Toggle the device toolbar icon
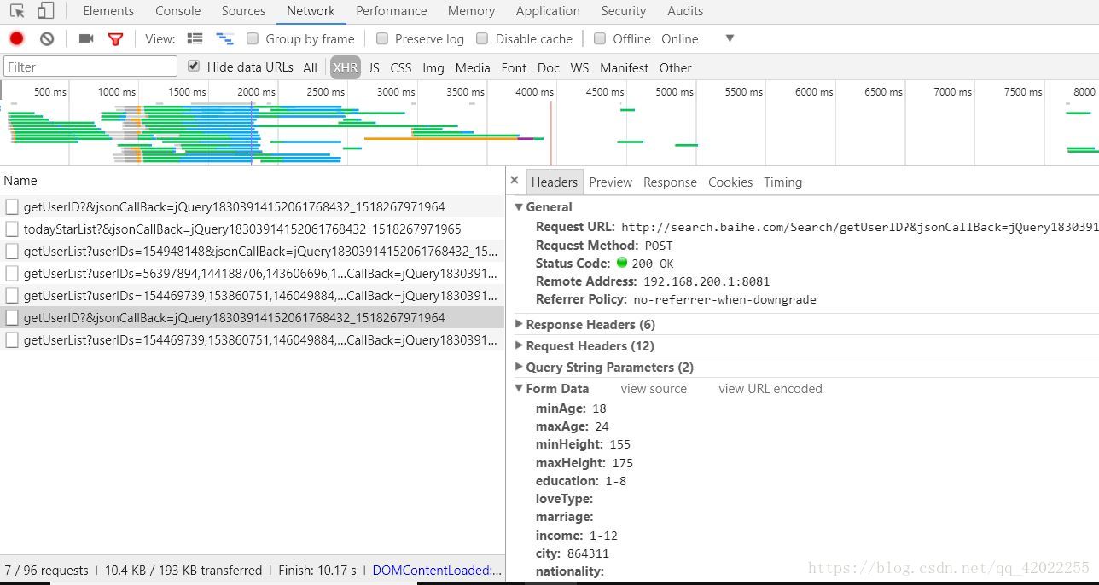1099x585 pixels. coord(45,11)
